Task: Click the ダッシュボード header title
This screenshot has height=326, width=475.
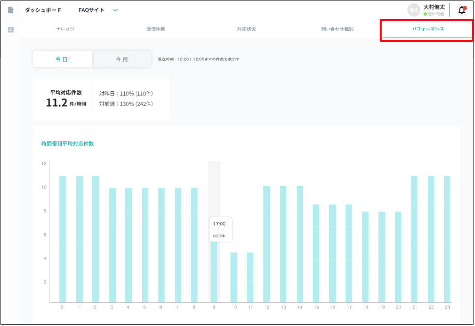Action: tap(43, 10)
